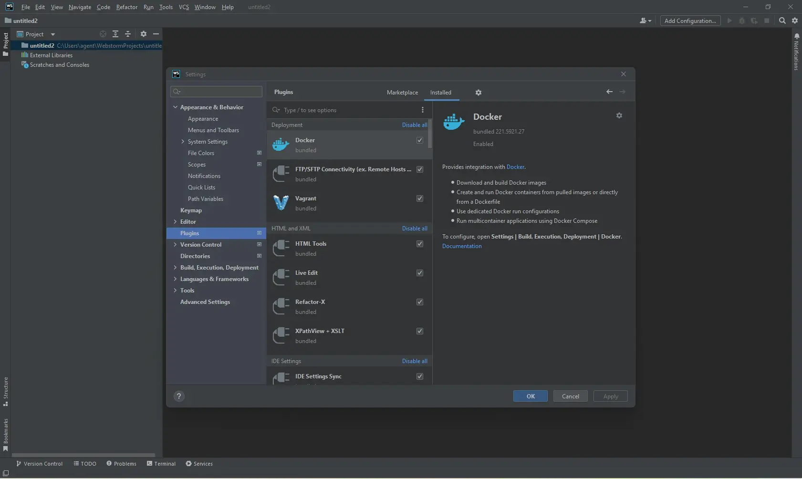The width and height of the screenshot is (802, 479).
Task: Open the Docker Documentation link
Action: coord(461,246)
